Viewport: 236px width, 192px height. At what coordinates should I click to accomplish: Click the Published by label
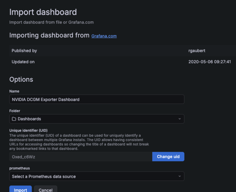pyautogui.click(x=24, y=51)
